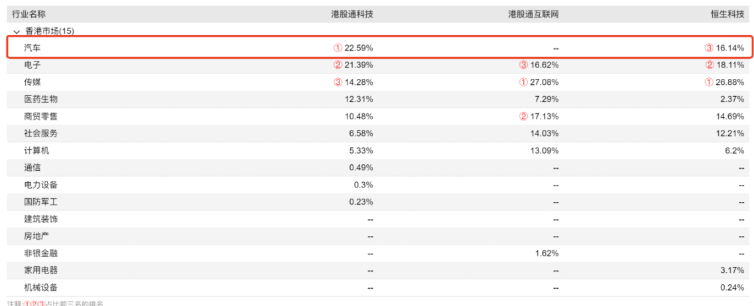Image resolution: width=754 pixels, height=306 pixels.
Task: Sort by 港股通互联网 column header
Action: 533,14
